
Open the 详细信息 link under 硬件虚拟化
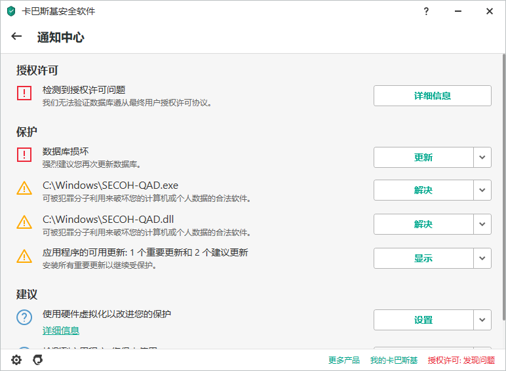61,330
